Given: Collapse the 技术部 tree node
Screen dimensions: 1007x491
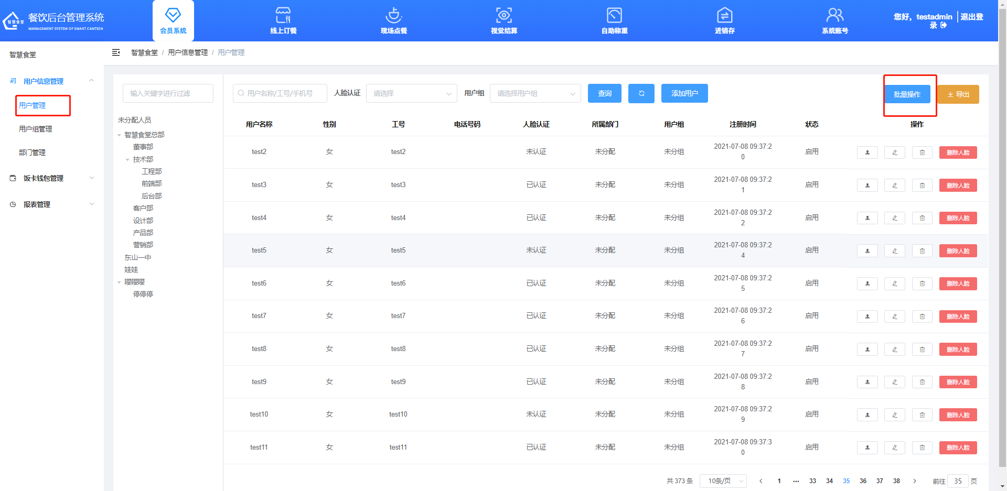Looking at the screenshot, I should click(127, 160).
